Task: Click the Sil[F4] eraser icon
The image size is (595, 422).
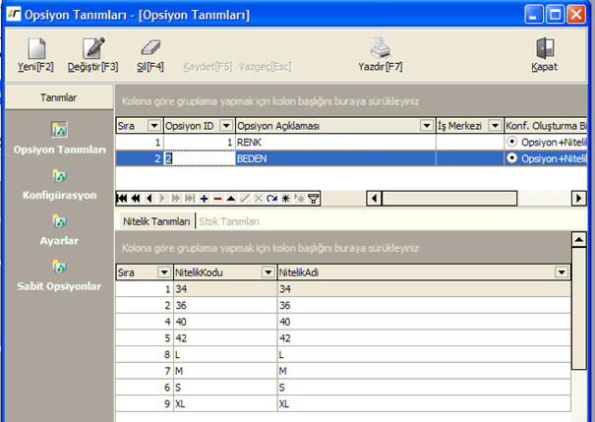Action: (150, 48)
